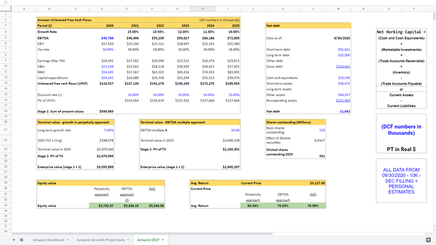Image resolution: width=436 pixels, height=245 pixels.
Task: Select column H header
Action: tap(202, 9)
